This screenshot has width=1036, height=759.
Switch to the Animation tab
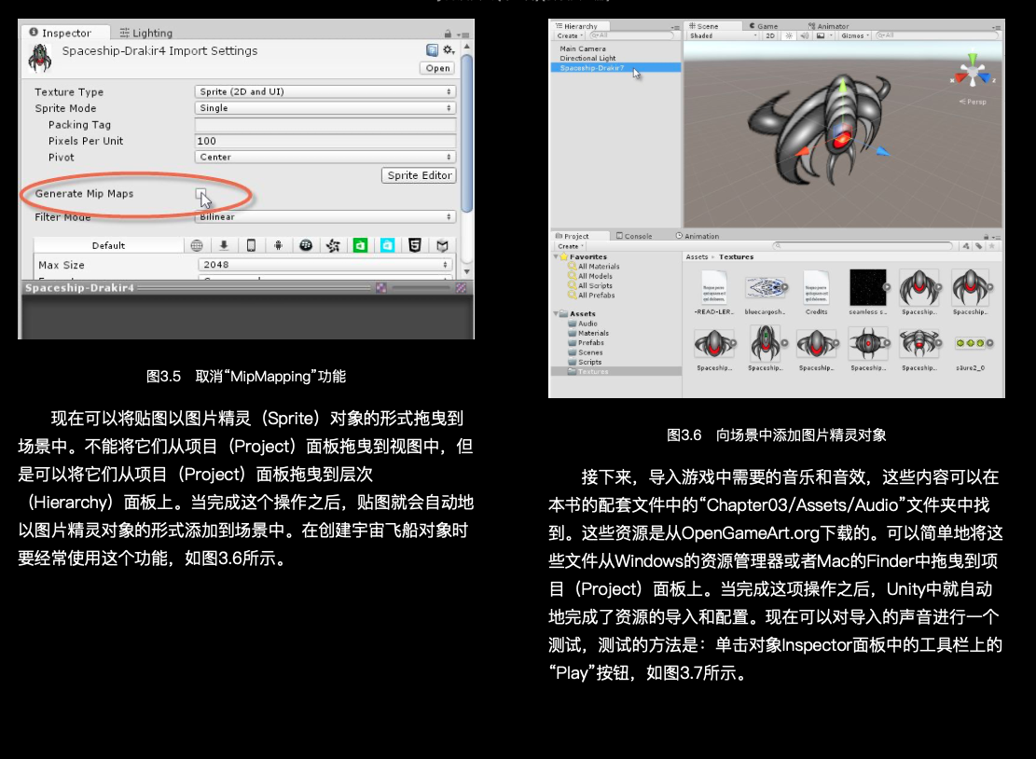[x=698, y=236]
